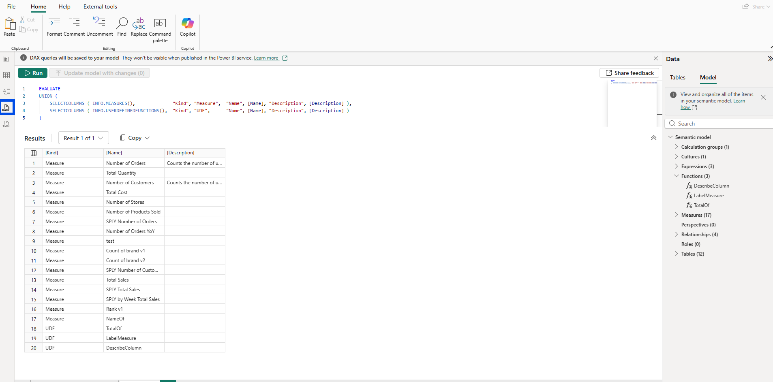Open Find with the magnifier icon

pos(122,23)
